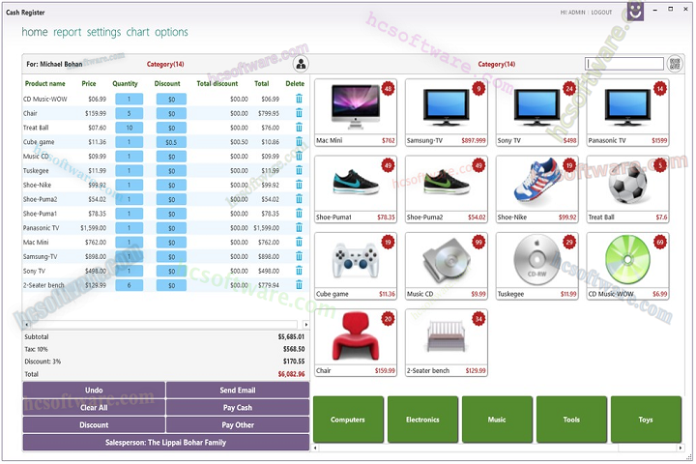Click right arrow of category bar scrollbar

click(x=680, y=448)
